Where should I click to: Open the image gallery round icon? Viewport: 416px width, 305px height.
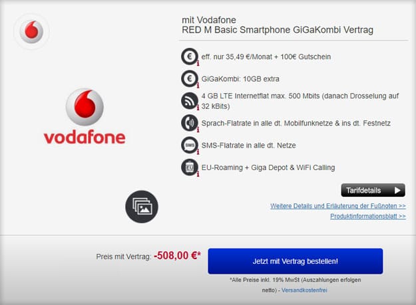pyautogui.click(x=142, y=207)
